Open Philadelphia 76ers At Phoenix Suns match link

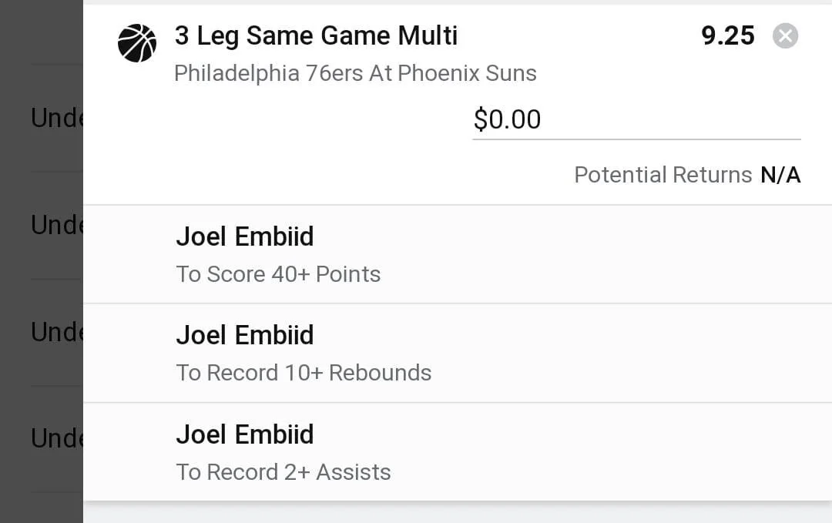tap(355, 73)
